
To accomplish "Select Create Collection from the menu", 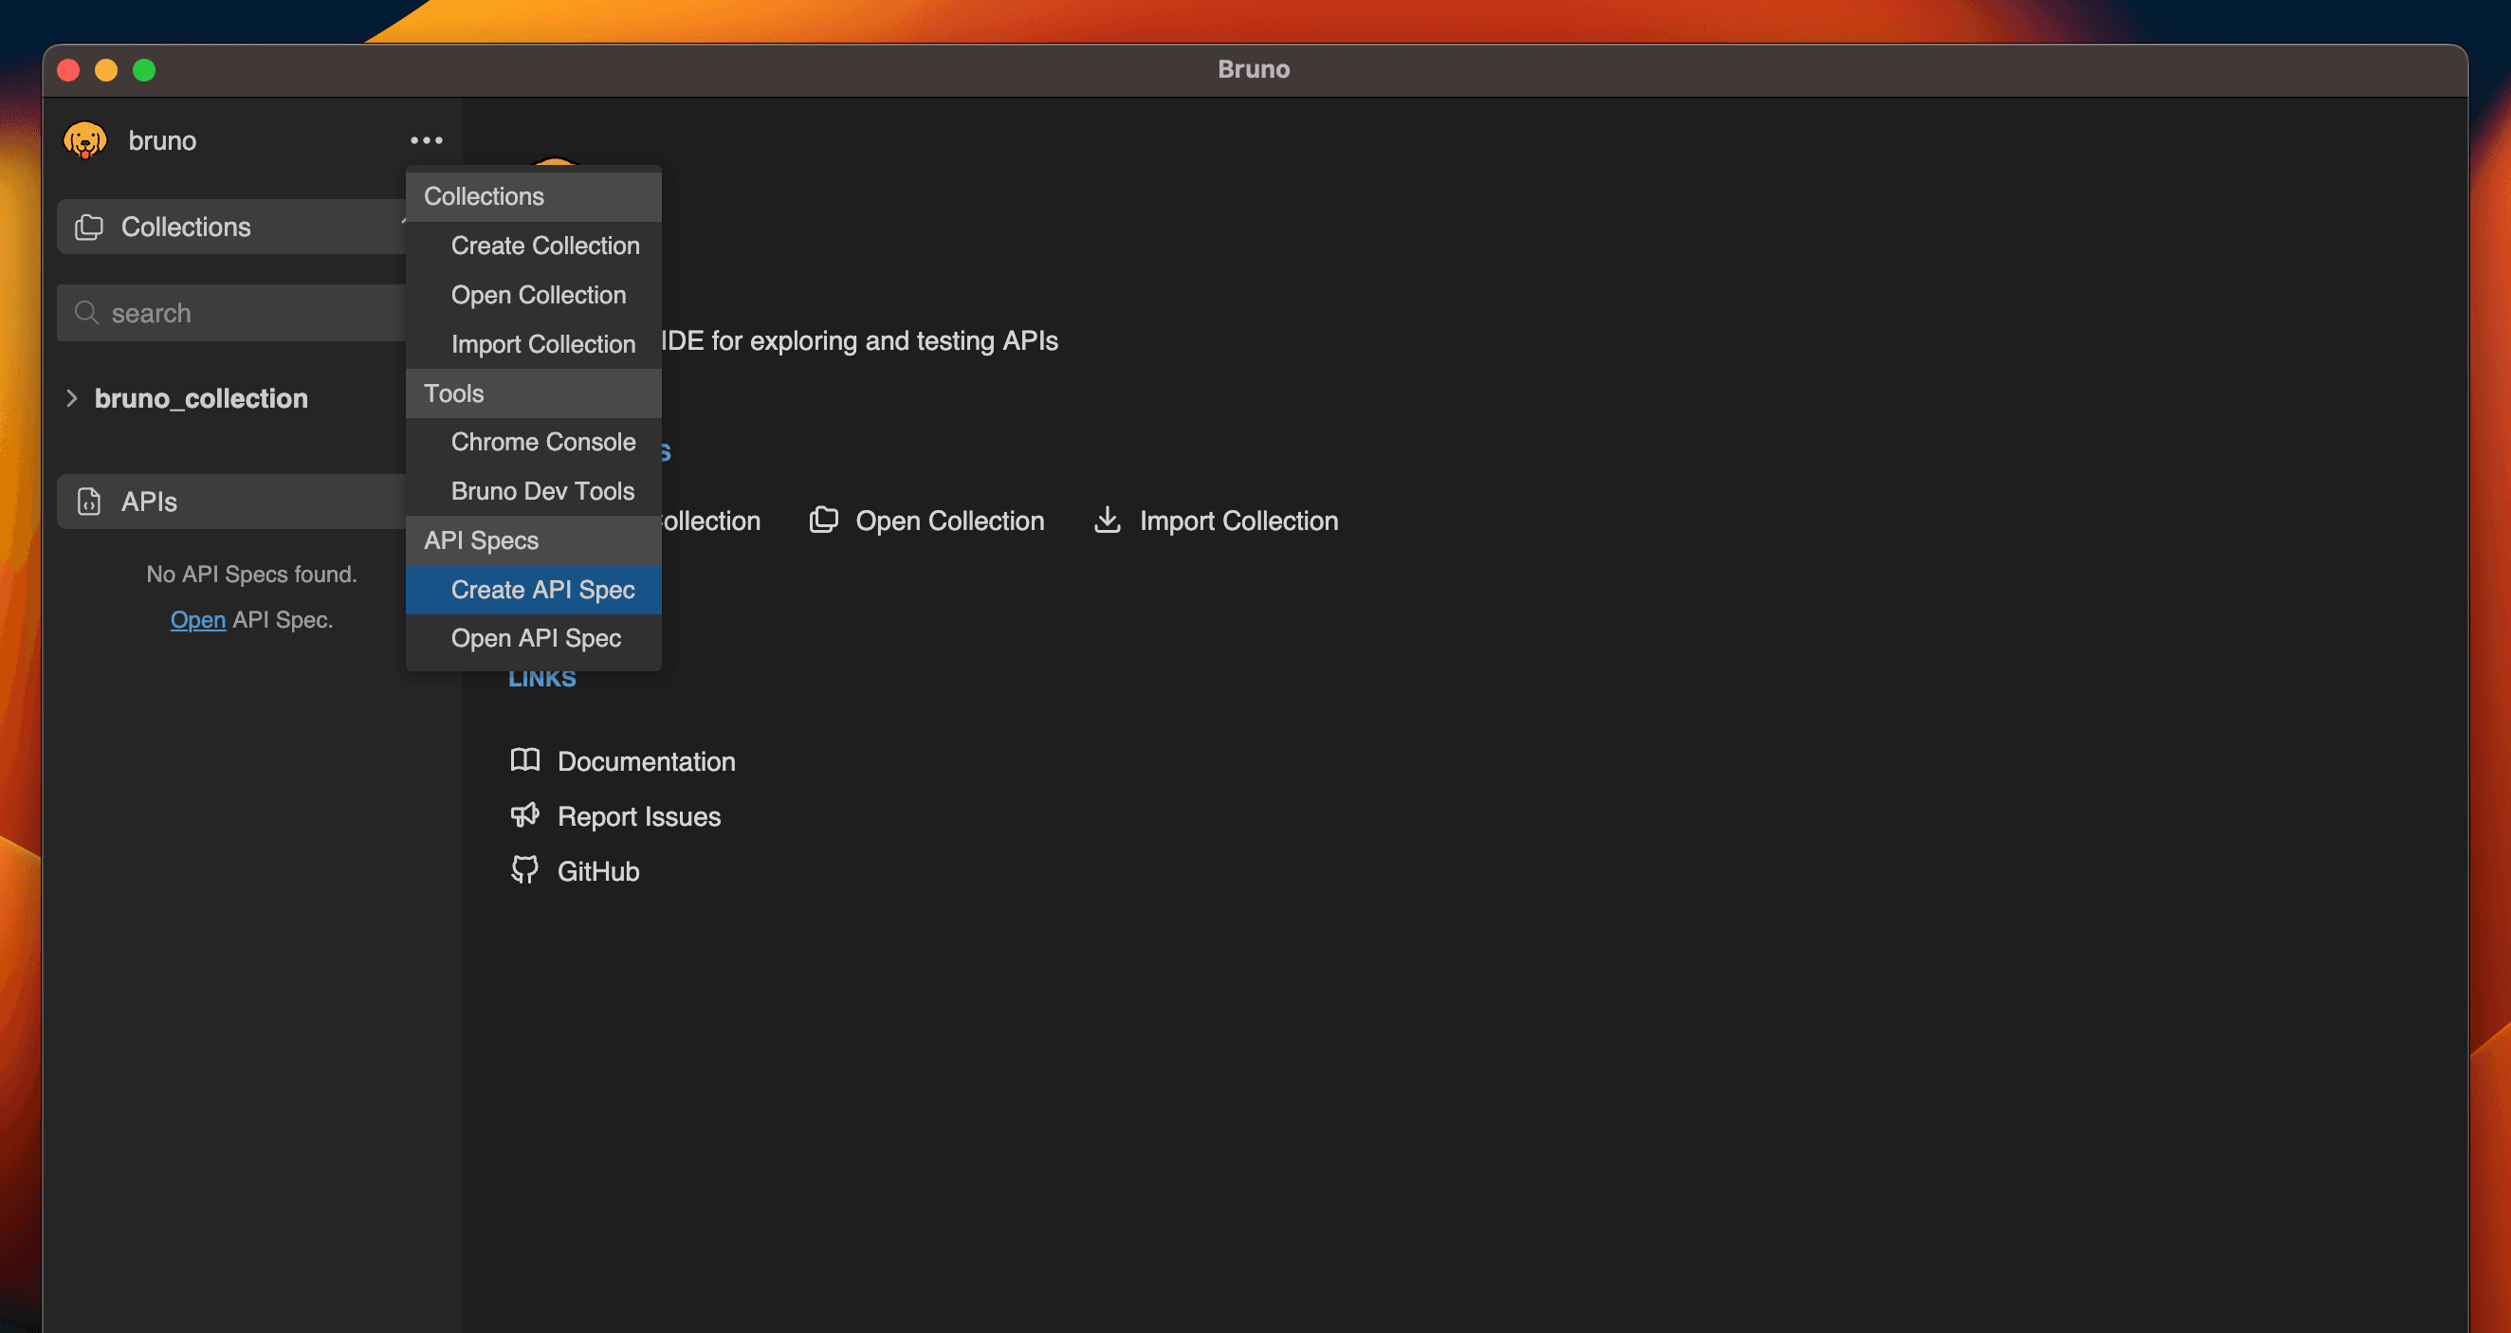I will [545, 246].
